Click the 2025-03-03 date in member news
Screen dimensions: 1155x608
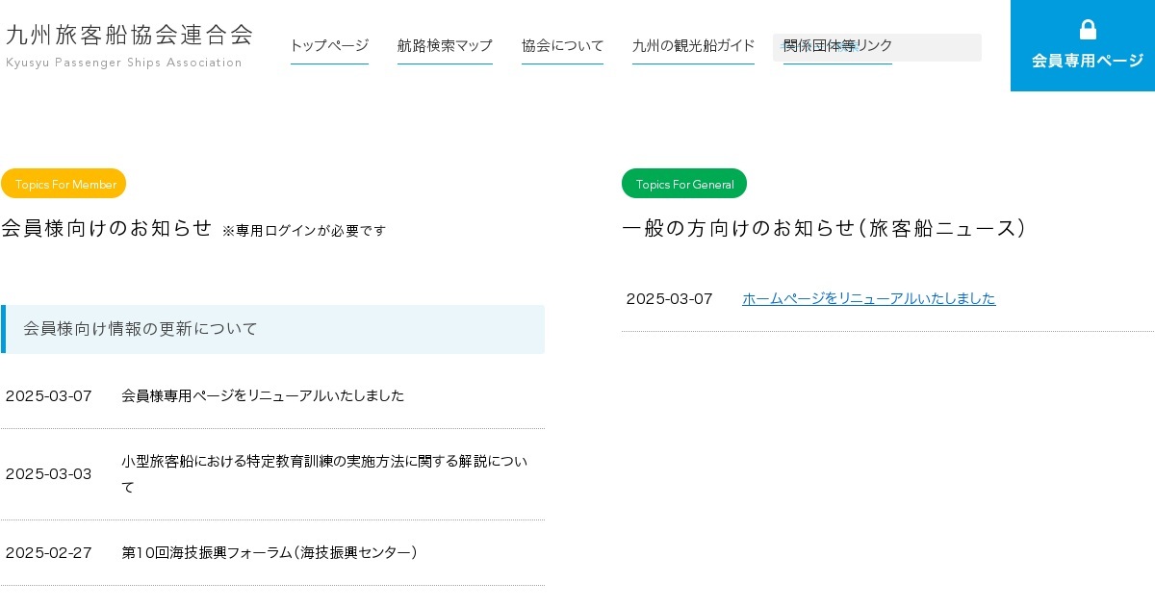tap(49, 473)
